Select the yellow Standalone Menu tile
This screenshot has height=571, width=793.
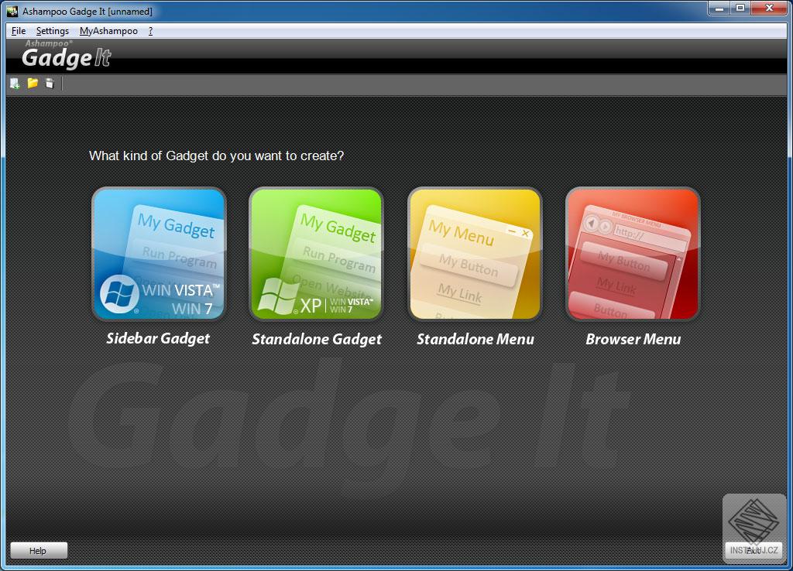[475, 254]
